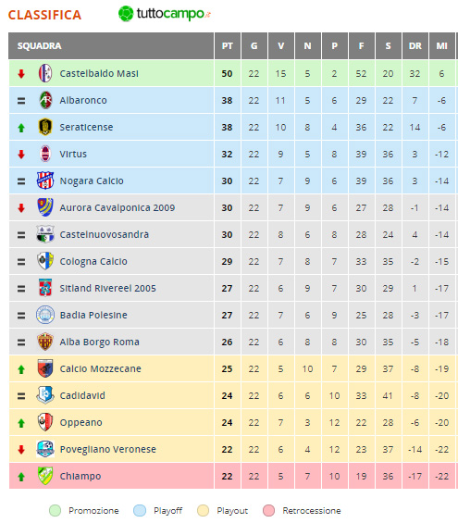
Task: Sort standings by DR column header
Action: click(x=415, y=45)
